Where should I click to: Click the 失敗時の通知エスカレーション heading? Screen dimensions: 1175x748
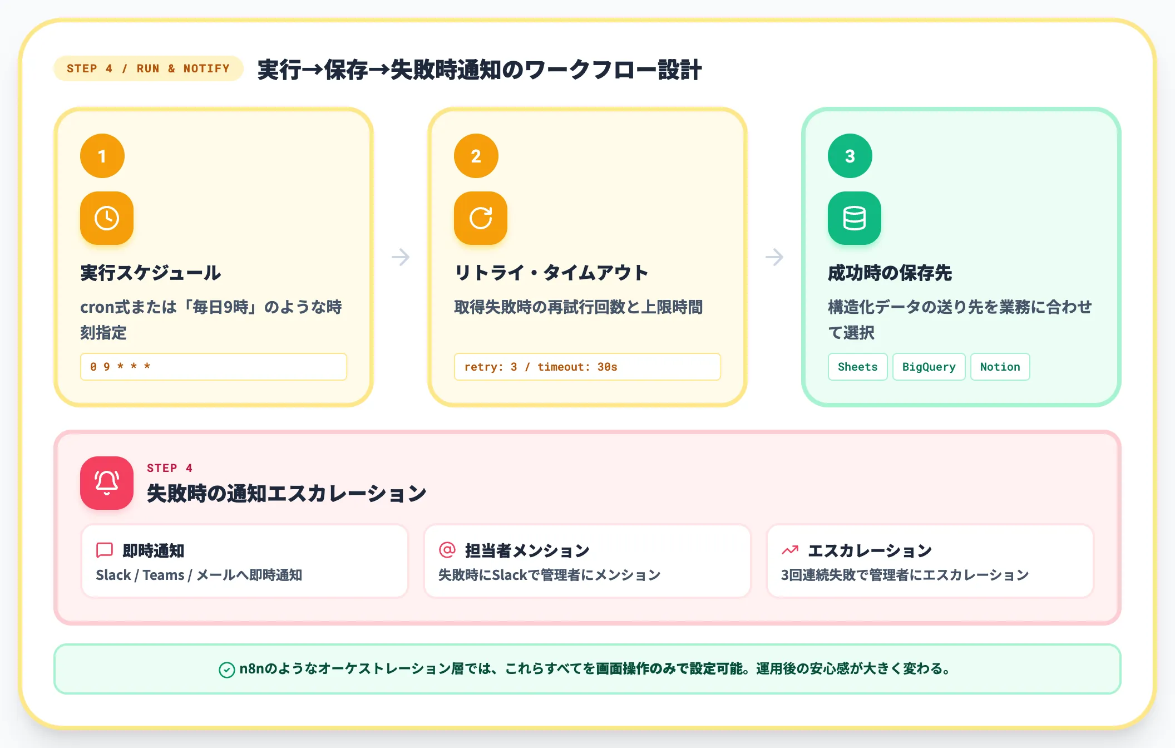point(287,493)
